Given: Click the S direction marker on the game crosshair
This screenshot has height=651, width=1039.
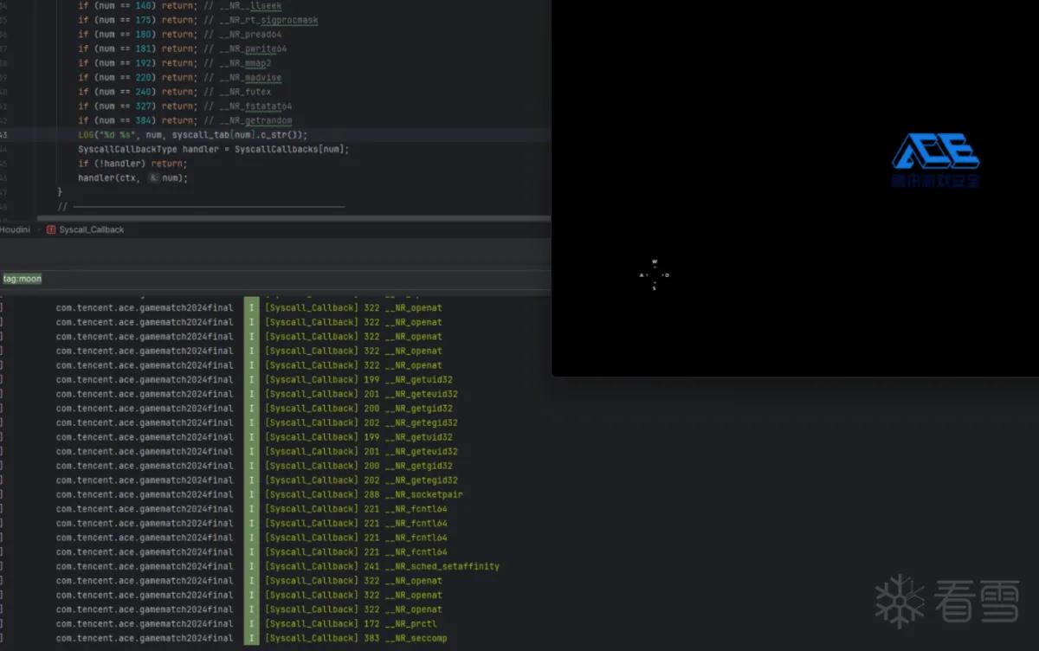Looking at the screenshot, I should click(655, 288).
